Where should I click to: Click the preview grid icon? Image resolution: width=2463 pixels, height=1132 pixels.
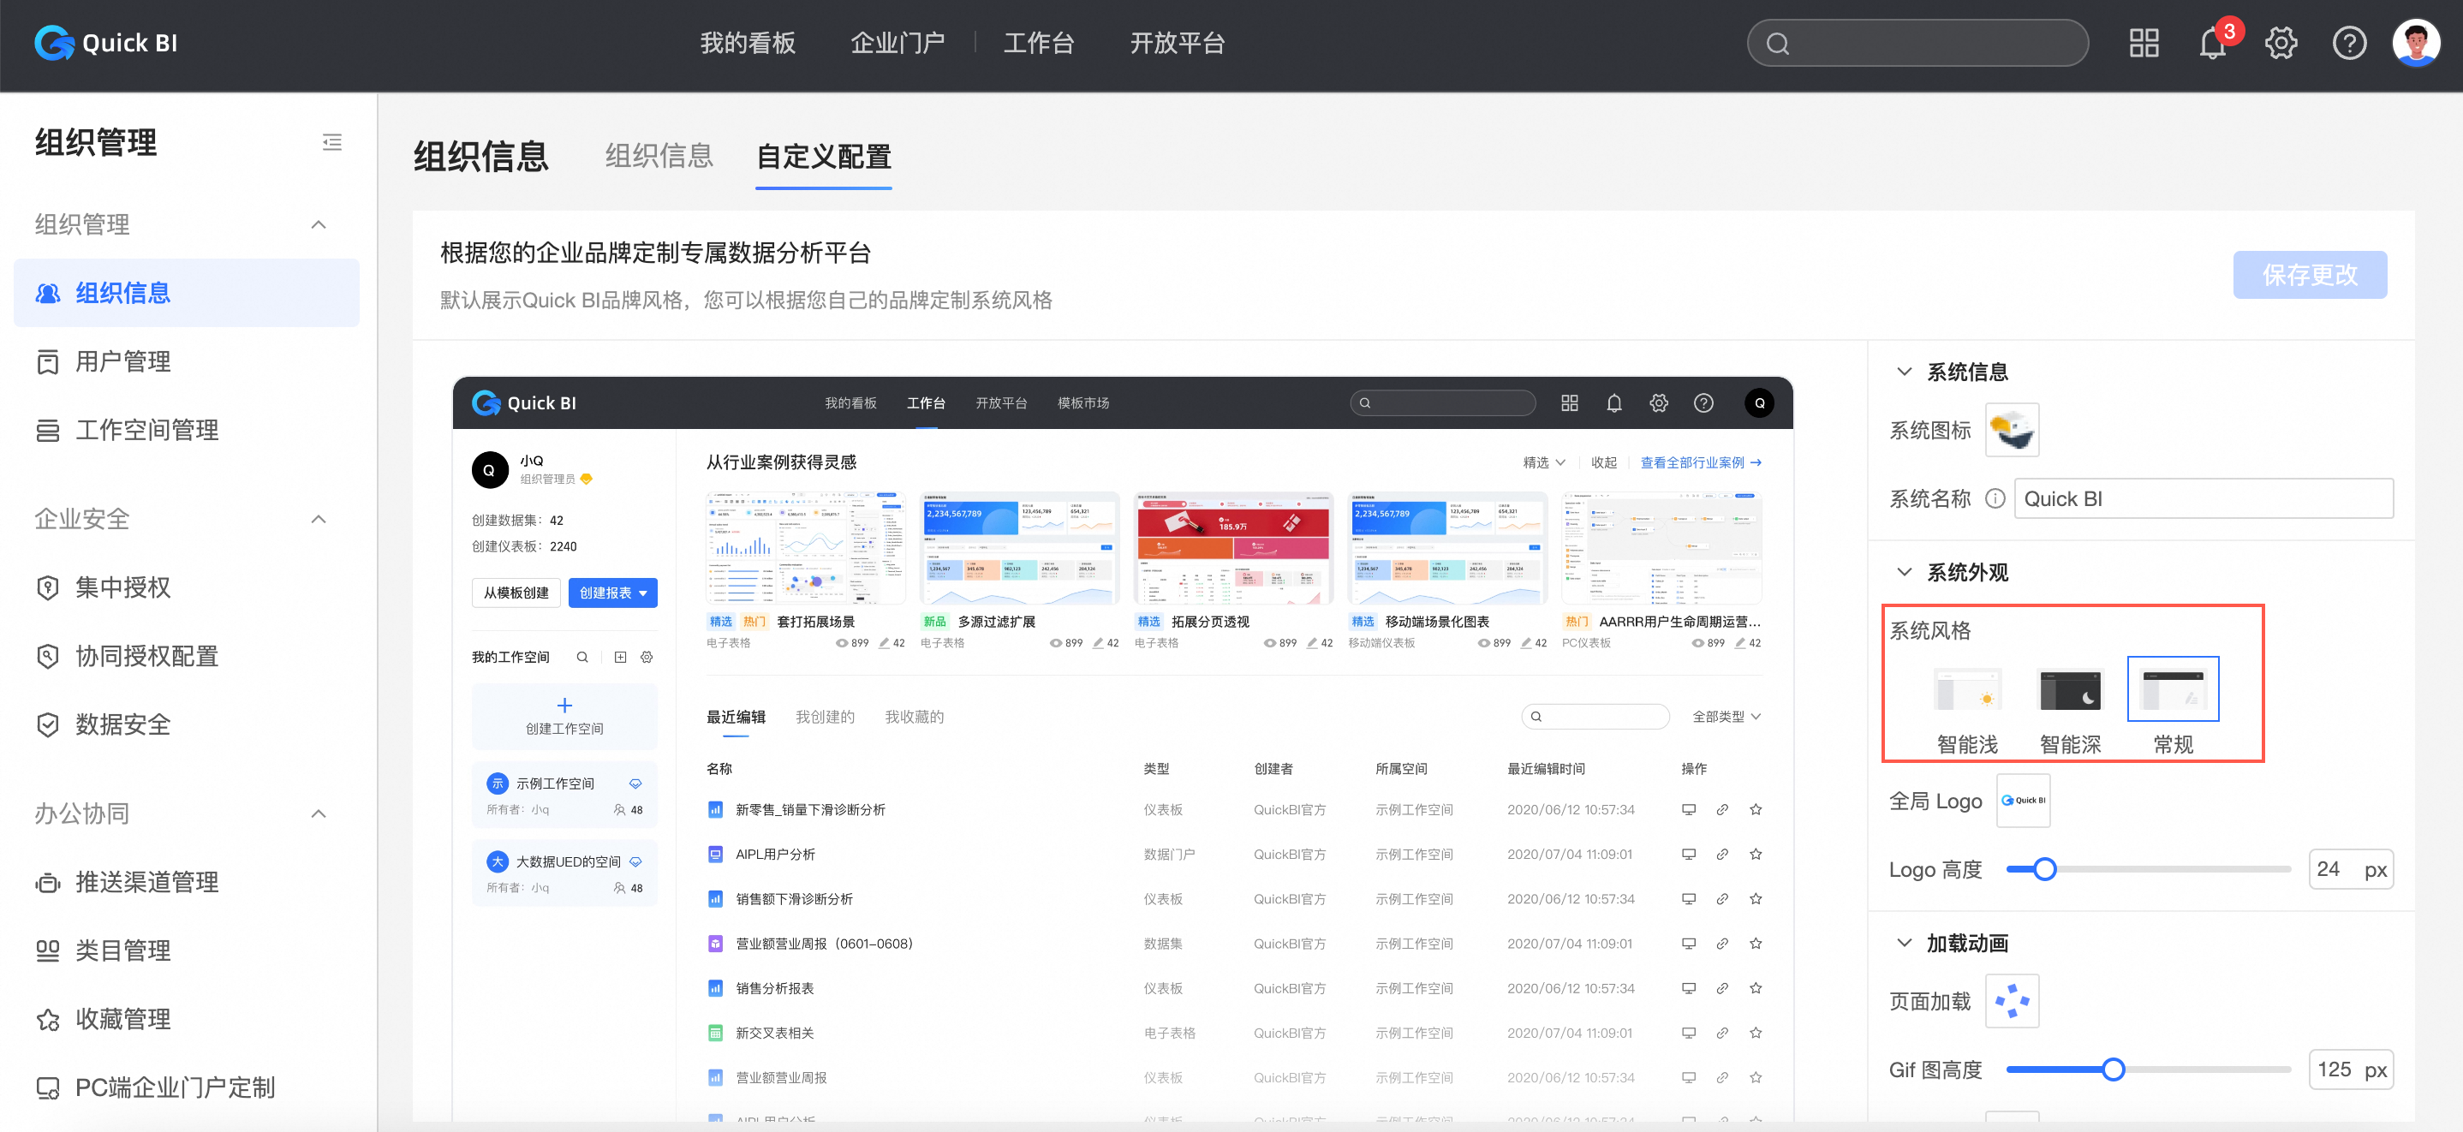click(x=1569, y=402)
